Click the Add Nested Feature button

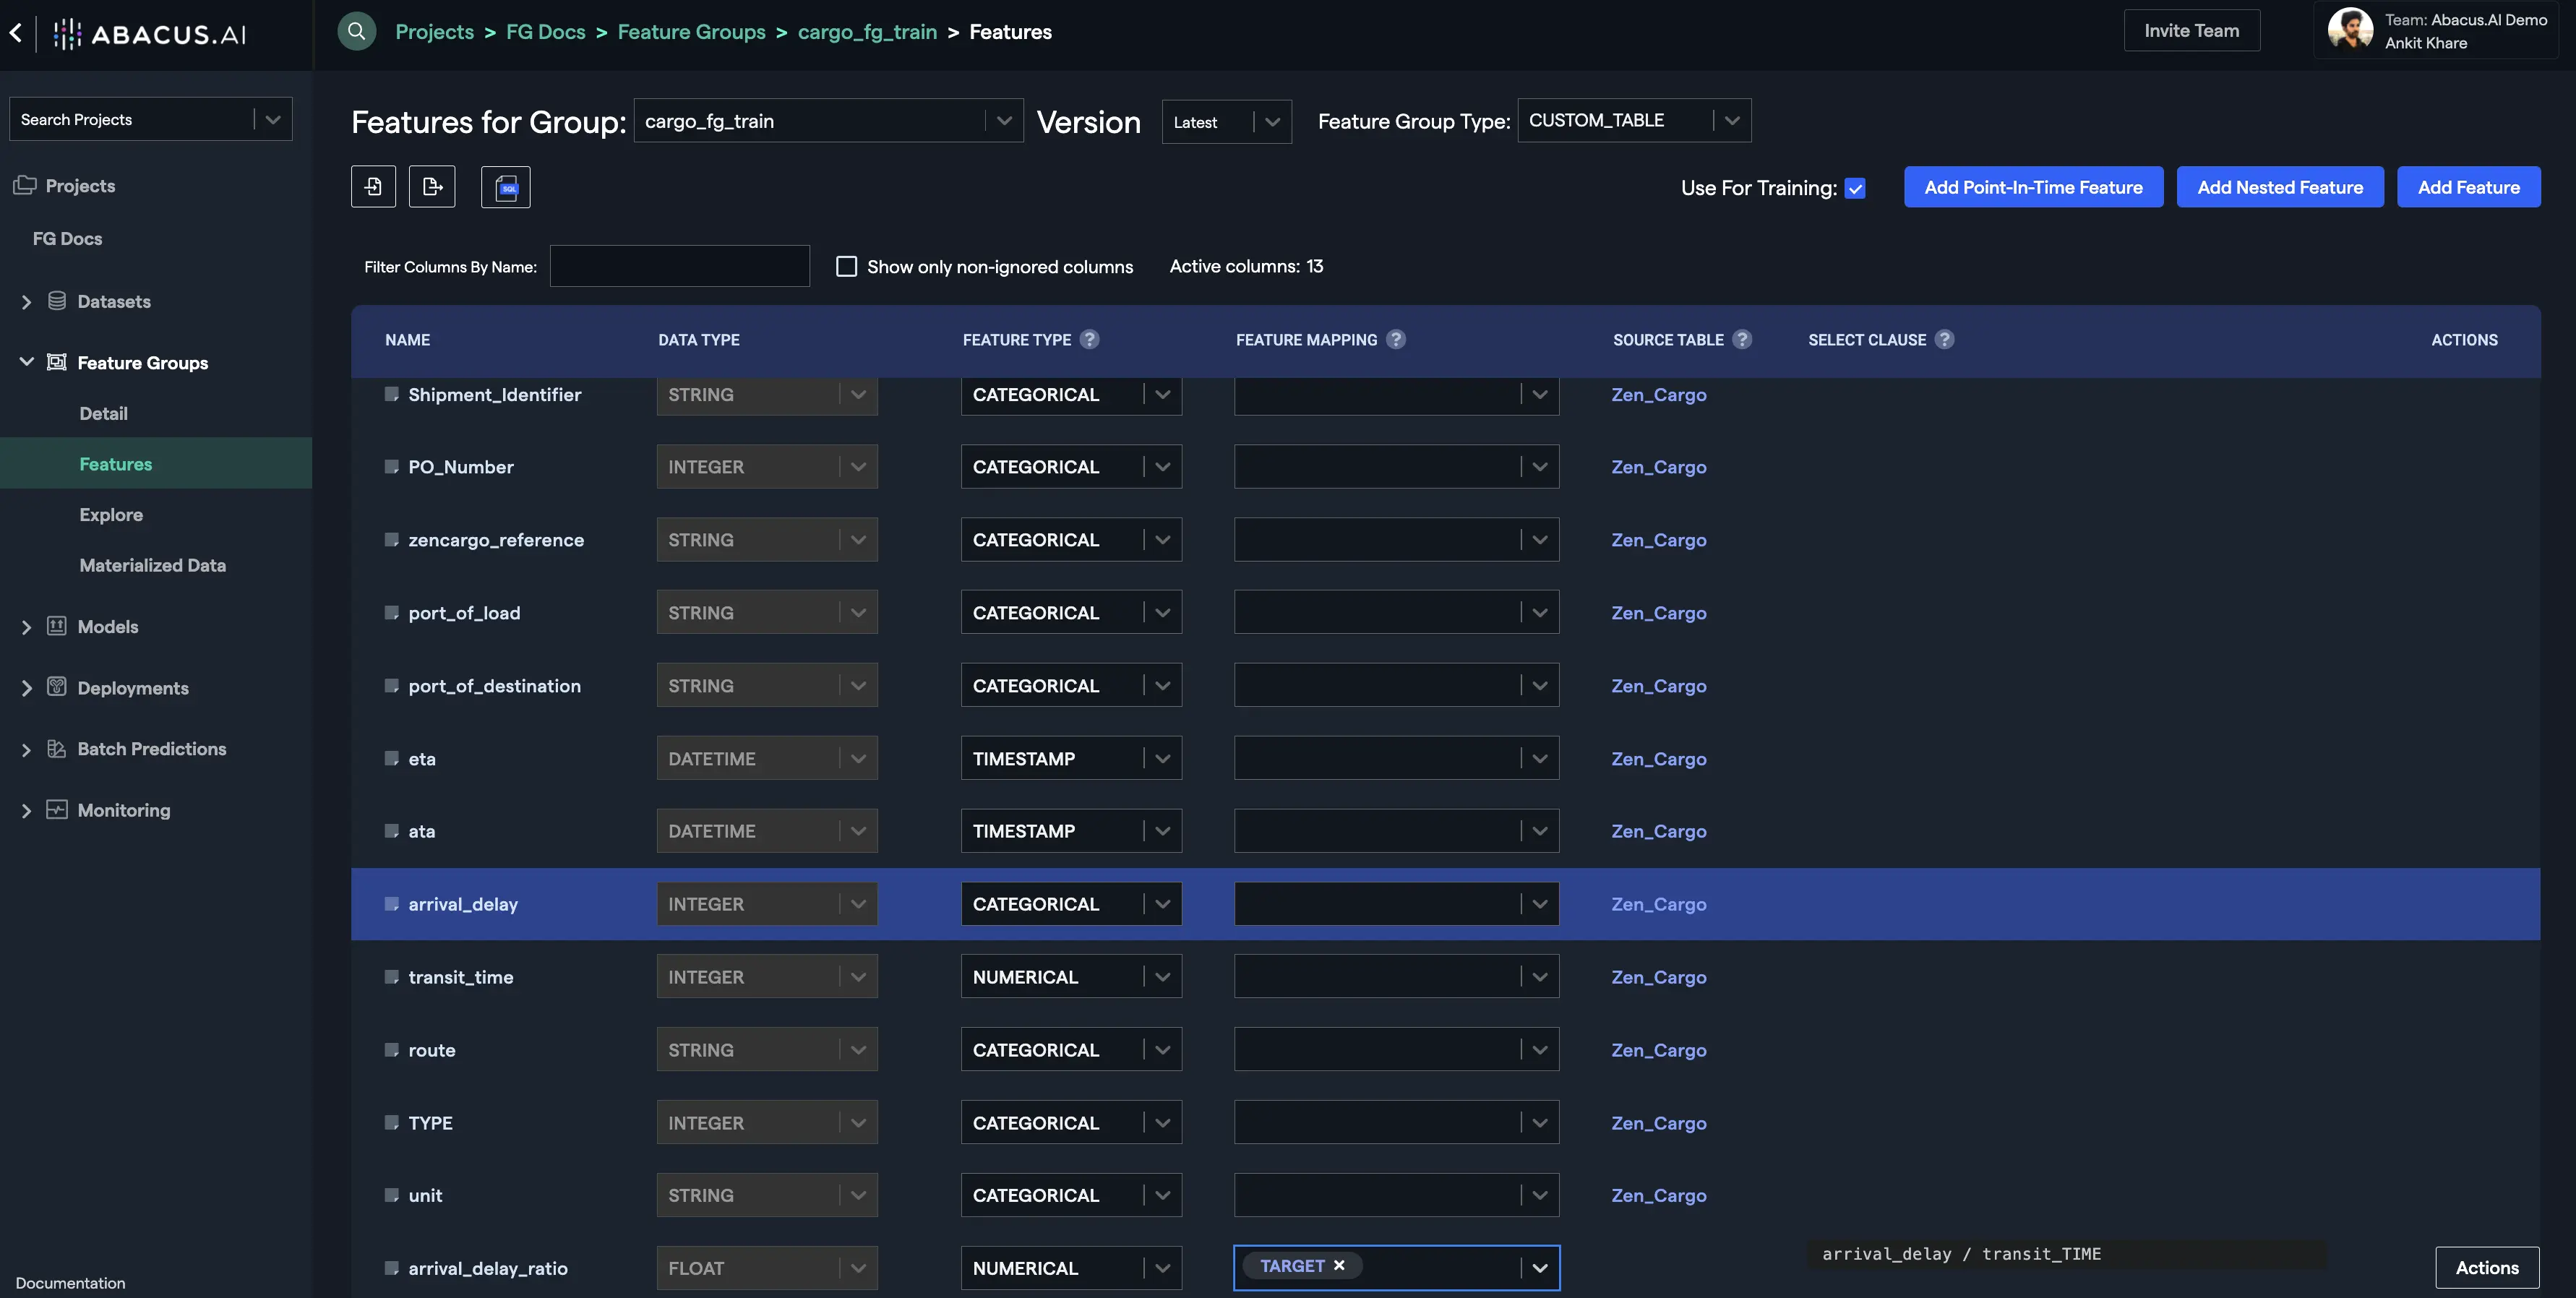click(x=2279, y=187)
